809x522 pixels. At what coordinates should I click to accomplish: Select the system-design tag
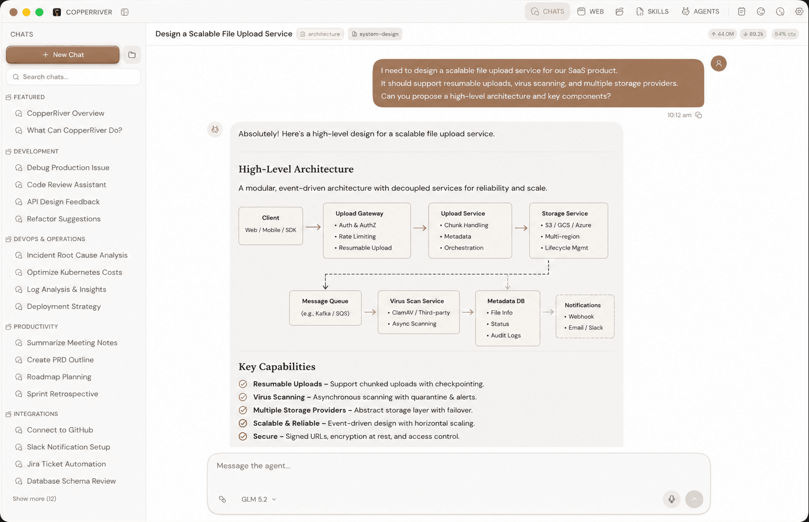click(x=375, y=34)
